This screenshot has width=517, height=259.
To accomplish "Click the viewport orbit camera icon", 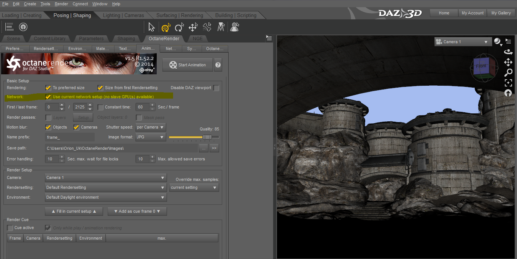I will coord(508,52).
